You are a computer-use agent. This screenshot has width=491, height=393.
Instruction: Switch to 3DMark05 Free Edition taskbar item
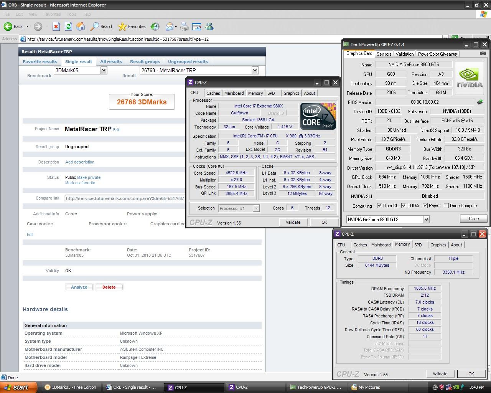click(71, 387)
